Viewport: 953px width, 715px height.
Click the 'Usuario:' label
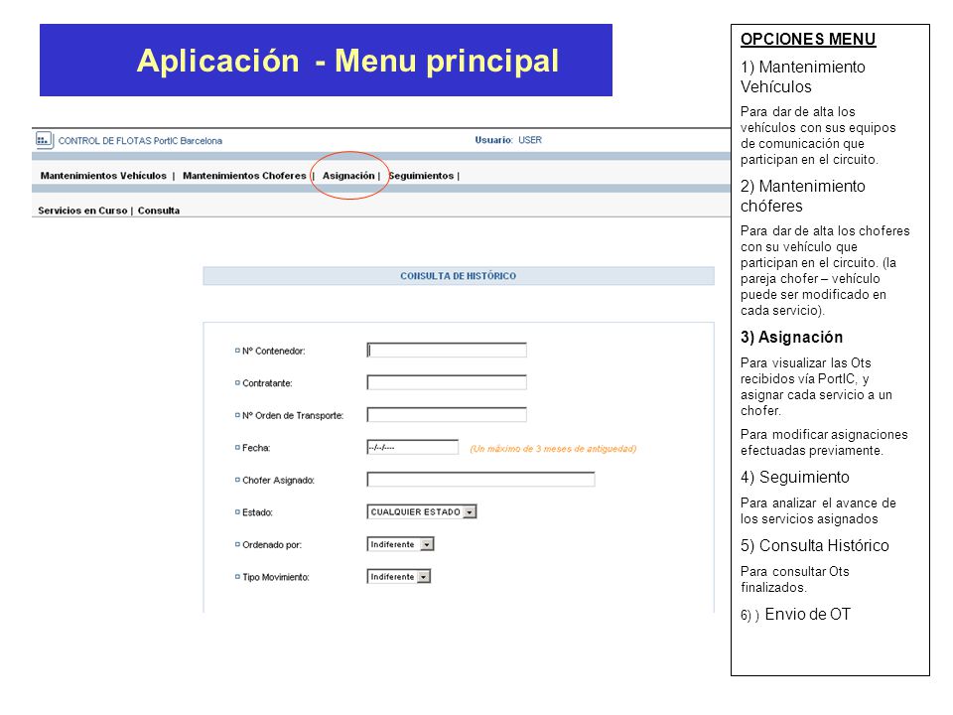[494, 140]
